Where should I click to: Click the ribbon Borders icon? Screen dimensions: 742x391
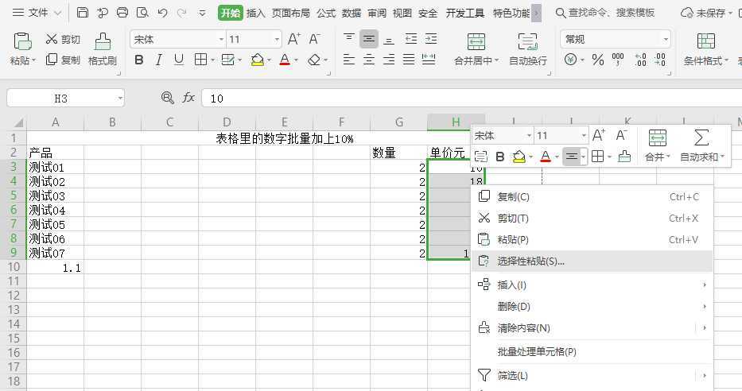tap(200, 60)
